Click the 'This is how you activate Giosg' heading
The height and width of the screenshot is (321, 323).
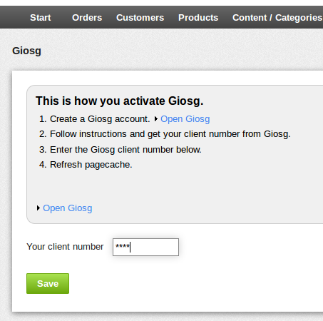tap(120, 101)
